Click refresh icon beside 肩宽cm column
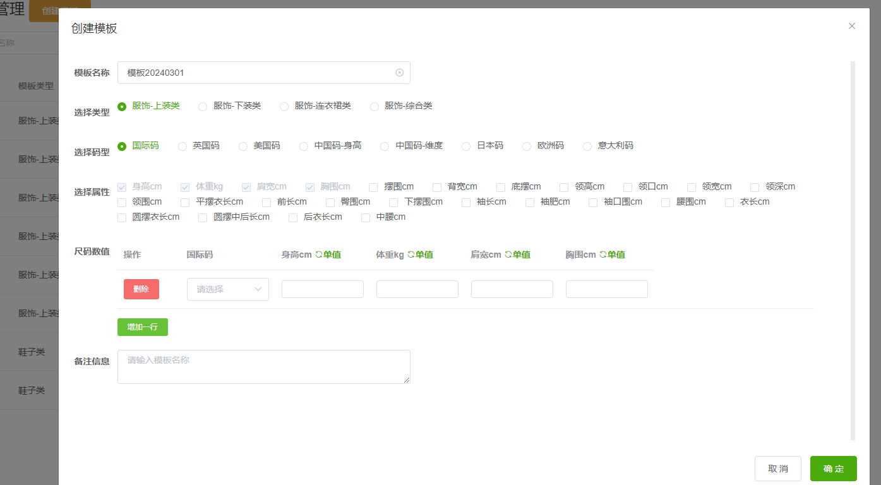 coord(508,254)
